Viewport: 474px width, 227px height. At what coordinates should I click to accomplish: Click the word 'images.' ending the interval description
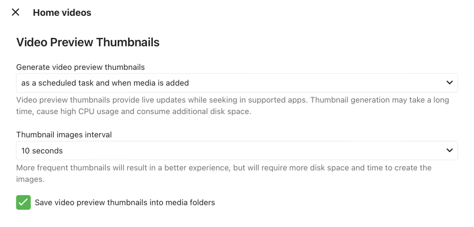[x=30, y=179]
